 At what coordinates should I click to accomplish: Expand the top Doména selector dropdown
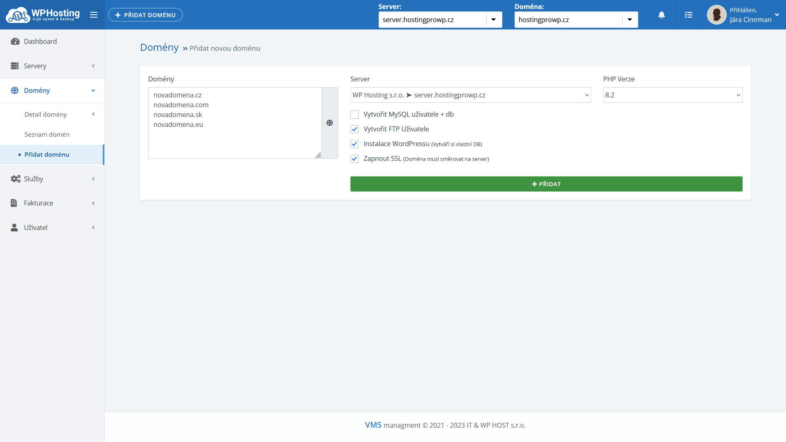630,20
